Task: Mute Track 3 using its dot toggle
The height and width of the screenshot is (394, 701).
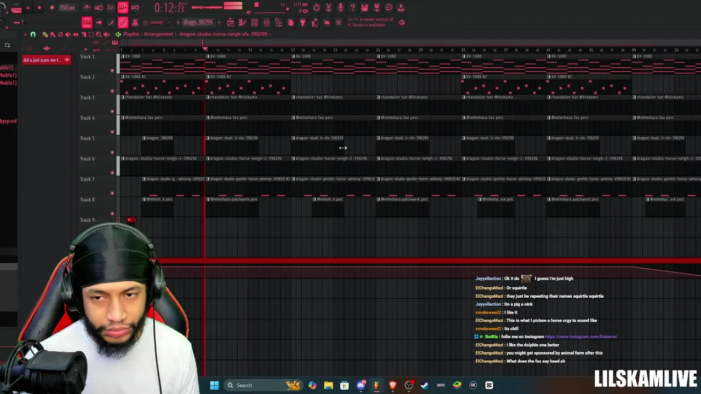Action: click(x=112, y=111)
